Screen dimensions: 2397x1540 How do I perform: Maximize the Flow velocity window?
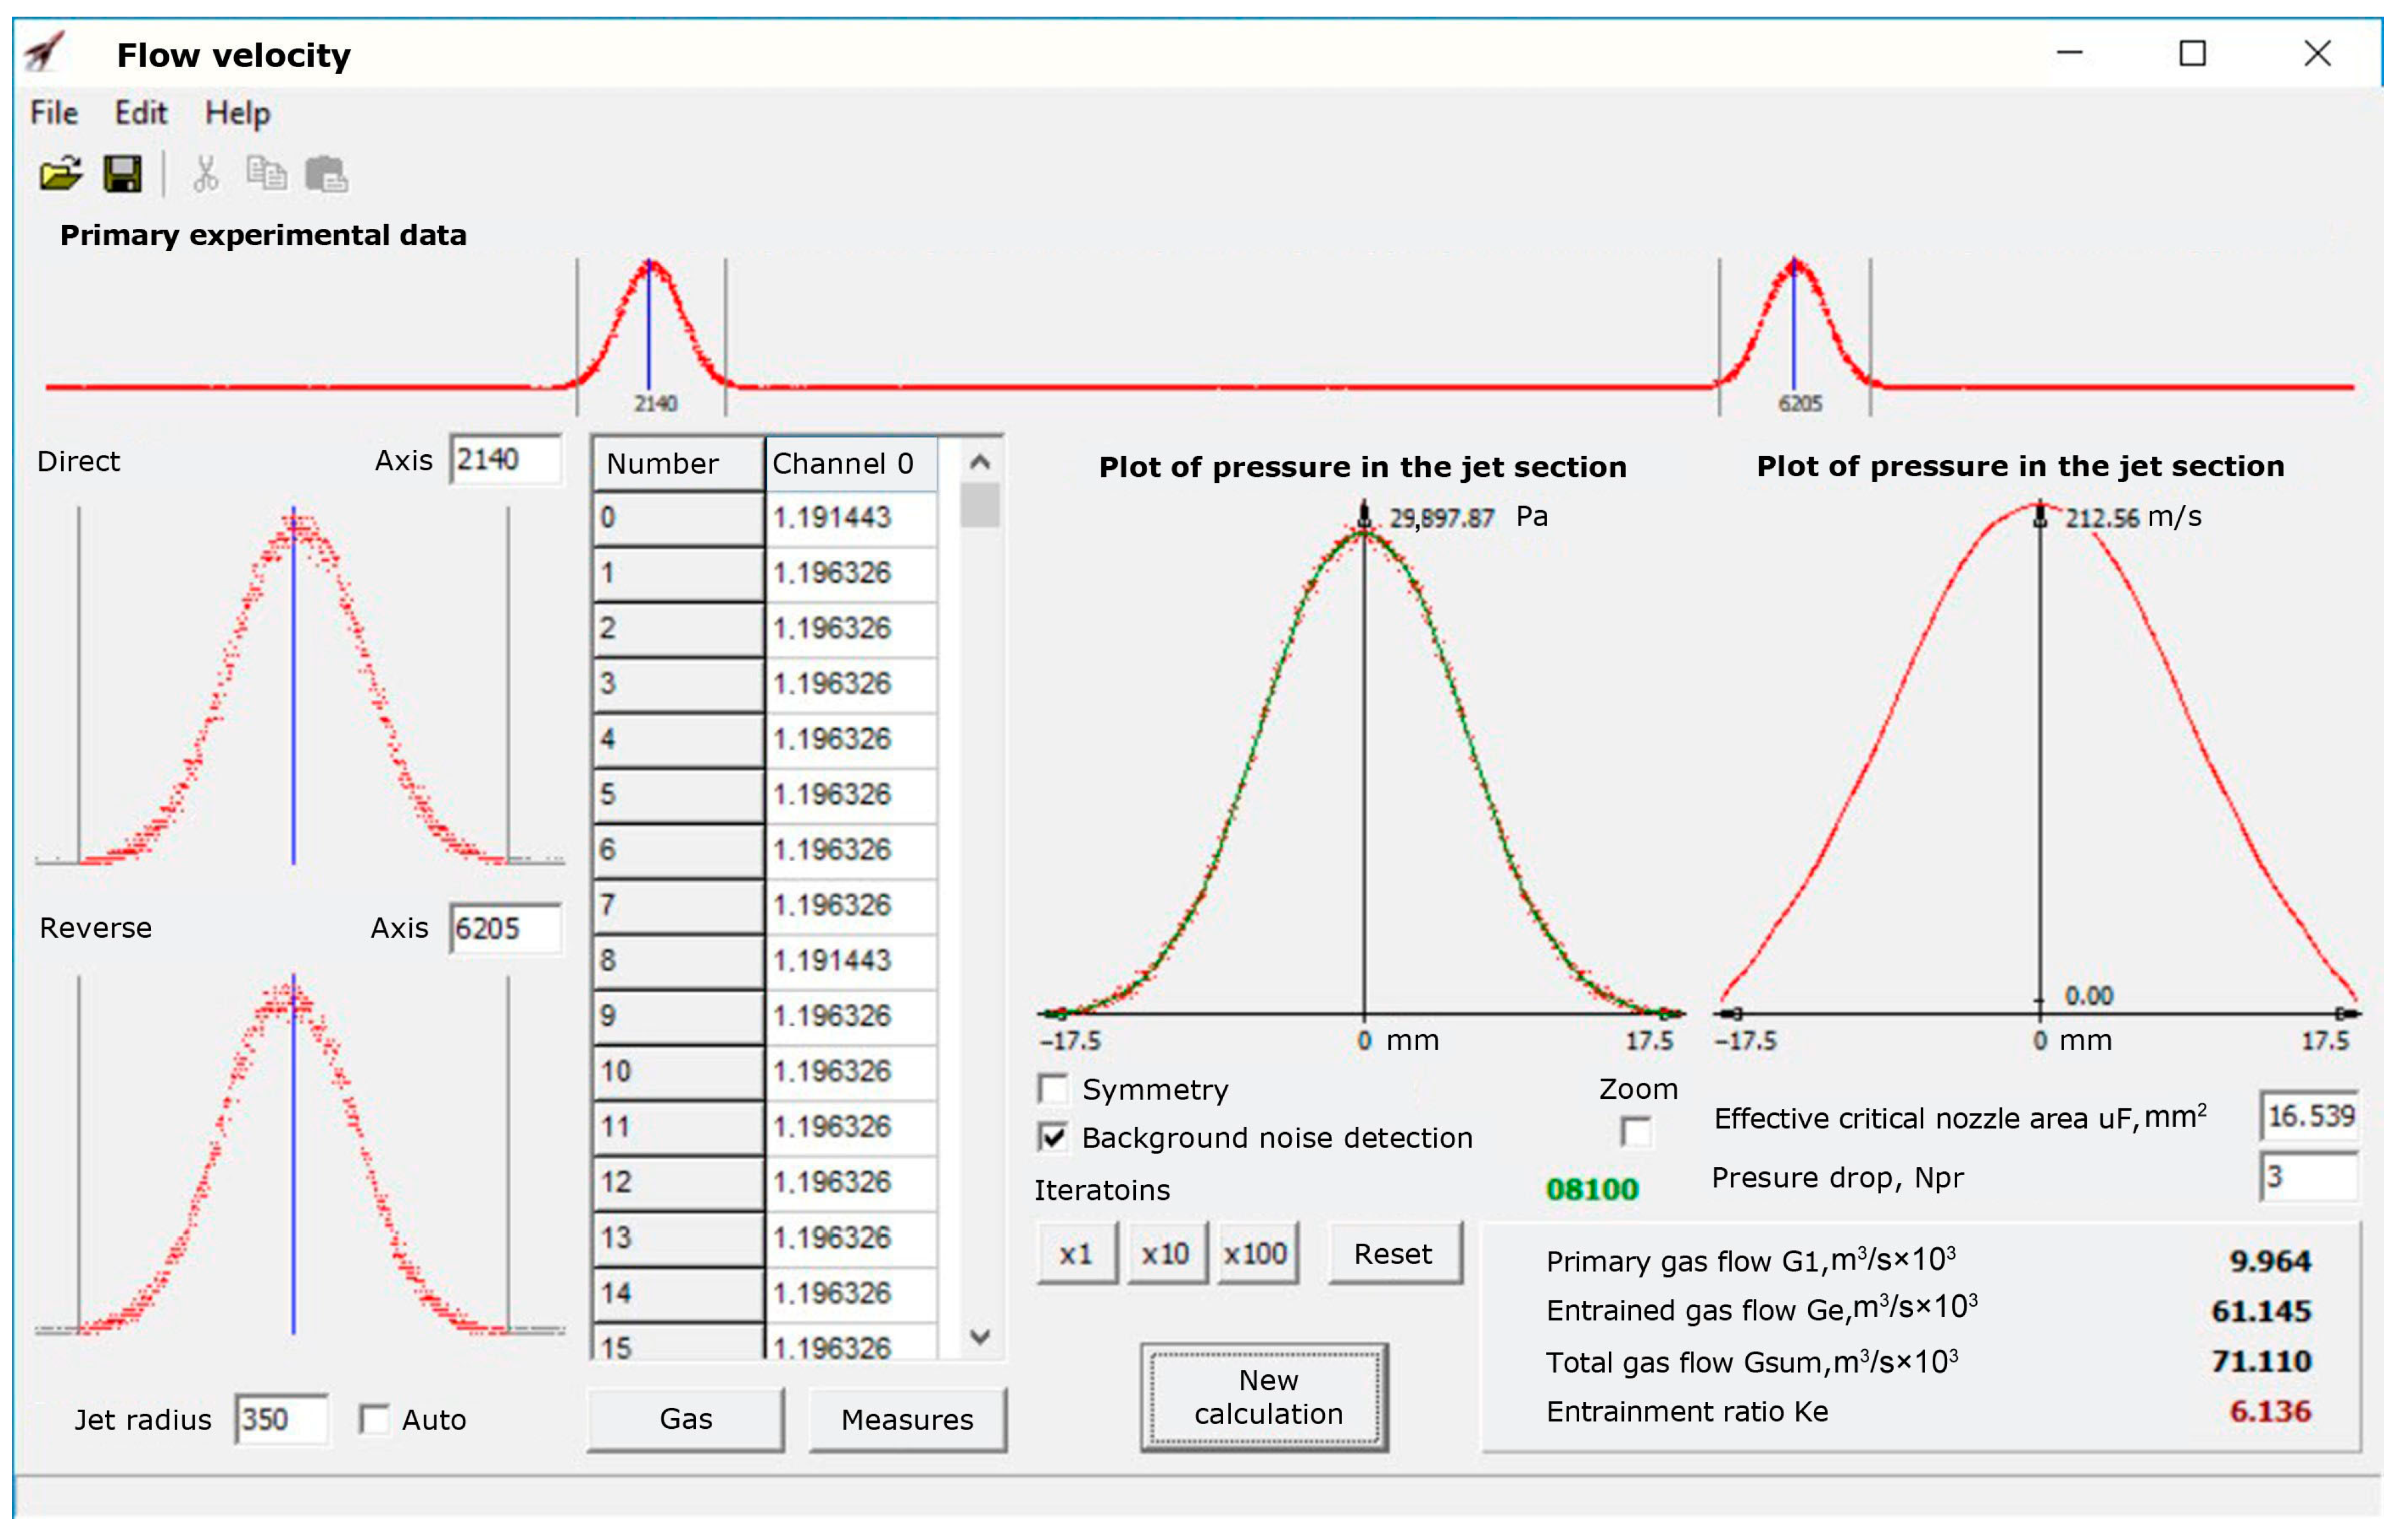pyautogui.click(x=2192, y=53)
